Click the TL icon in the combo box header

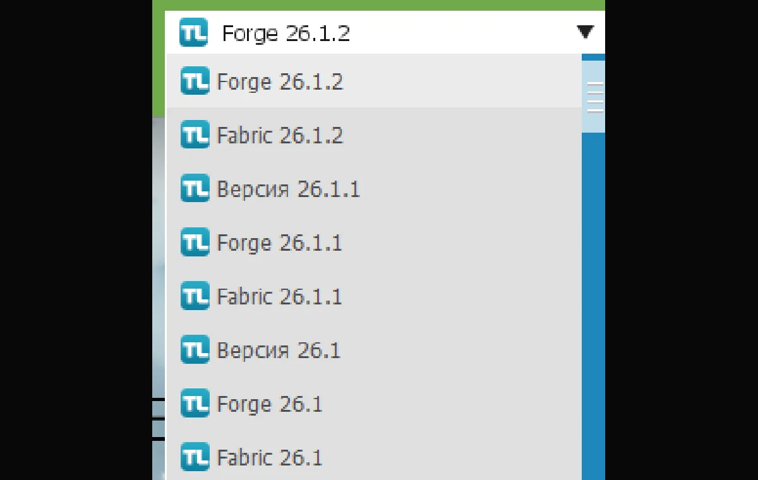pos(193,32)
